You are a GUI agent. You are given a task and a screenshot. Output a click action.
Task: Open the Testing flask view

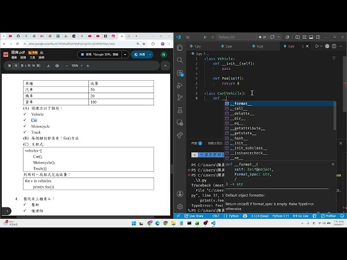[x=180, y=110]
